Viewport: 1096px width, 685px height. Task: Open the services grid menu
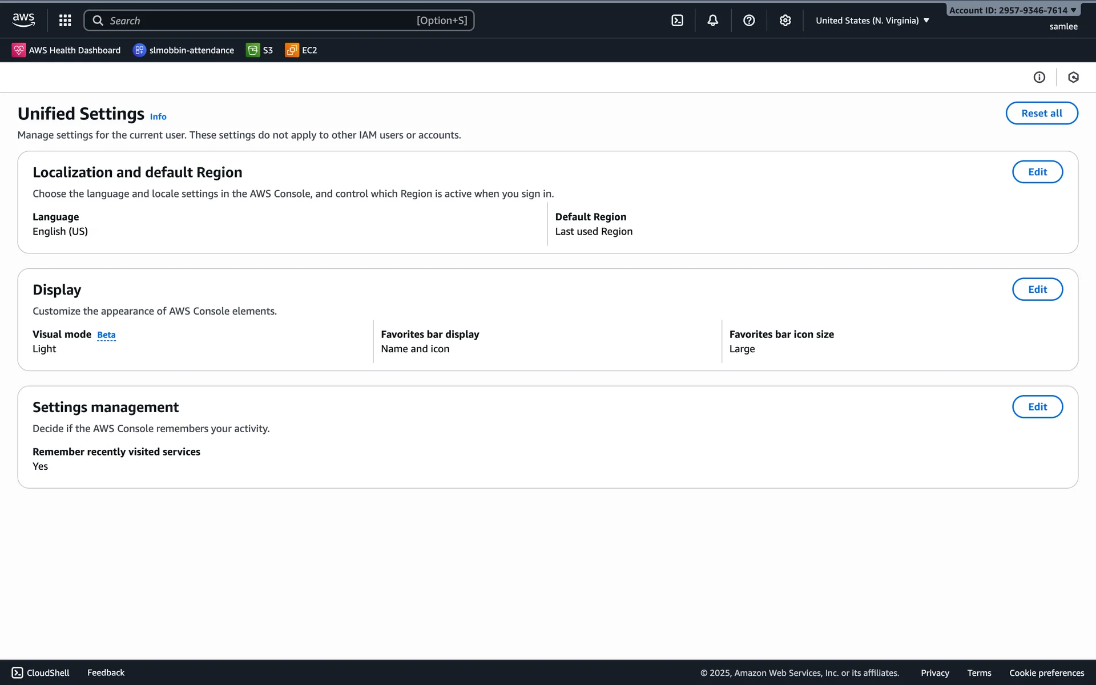tap(65, 21)
